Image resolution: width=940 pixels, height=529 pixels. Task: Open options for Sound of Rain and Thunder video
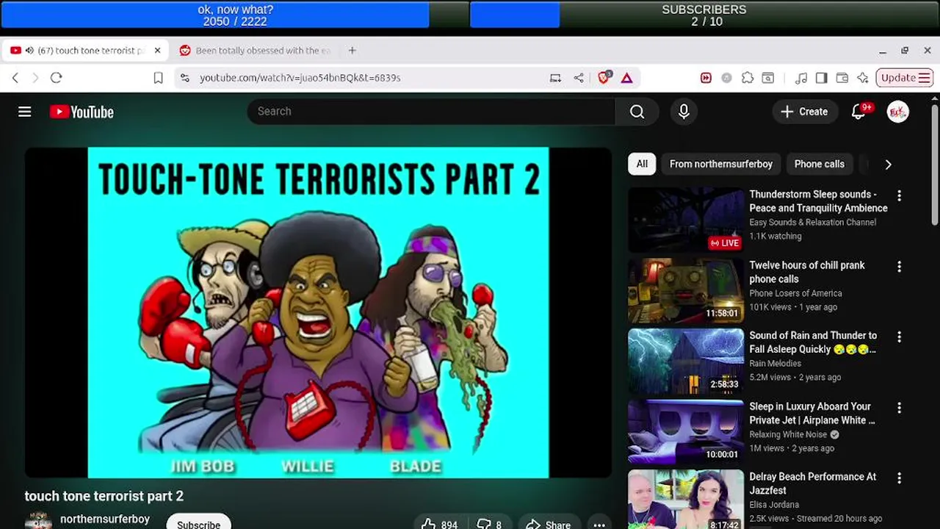899,337
